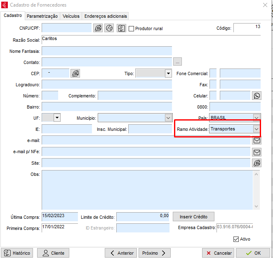The height and width of the screenshot is (258, 273).
Task: Search address using the CEP web icon
Action: tap(75, 73)
